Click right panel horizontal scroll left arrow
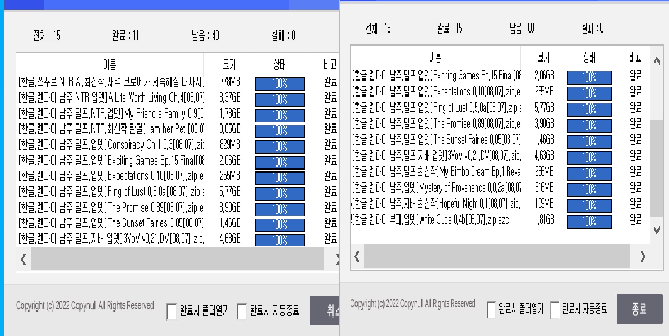669x336 pixels. pos(357,256)
